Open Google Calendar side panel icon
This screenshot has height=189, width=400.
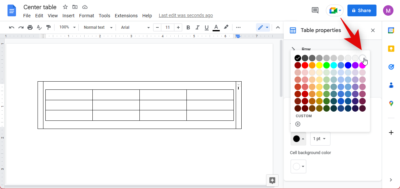click(391, 30)
